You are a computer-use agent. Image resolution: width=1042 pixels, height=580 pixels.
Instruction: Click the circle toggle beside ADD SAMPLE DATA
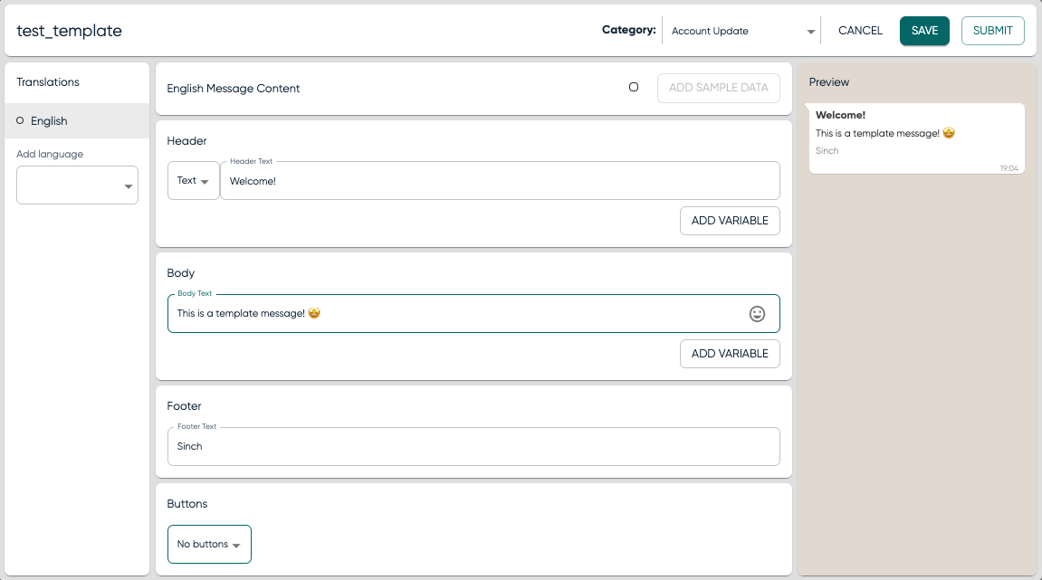(634, 87)
